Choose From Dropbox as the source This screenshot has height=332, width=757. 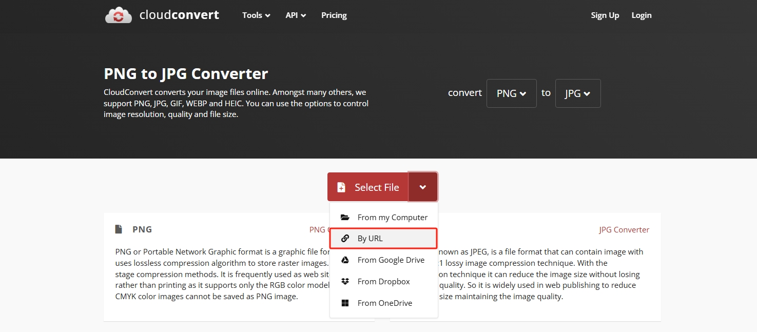[384, 282]
